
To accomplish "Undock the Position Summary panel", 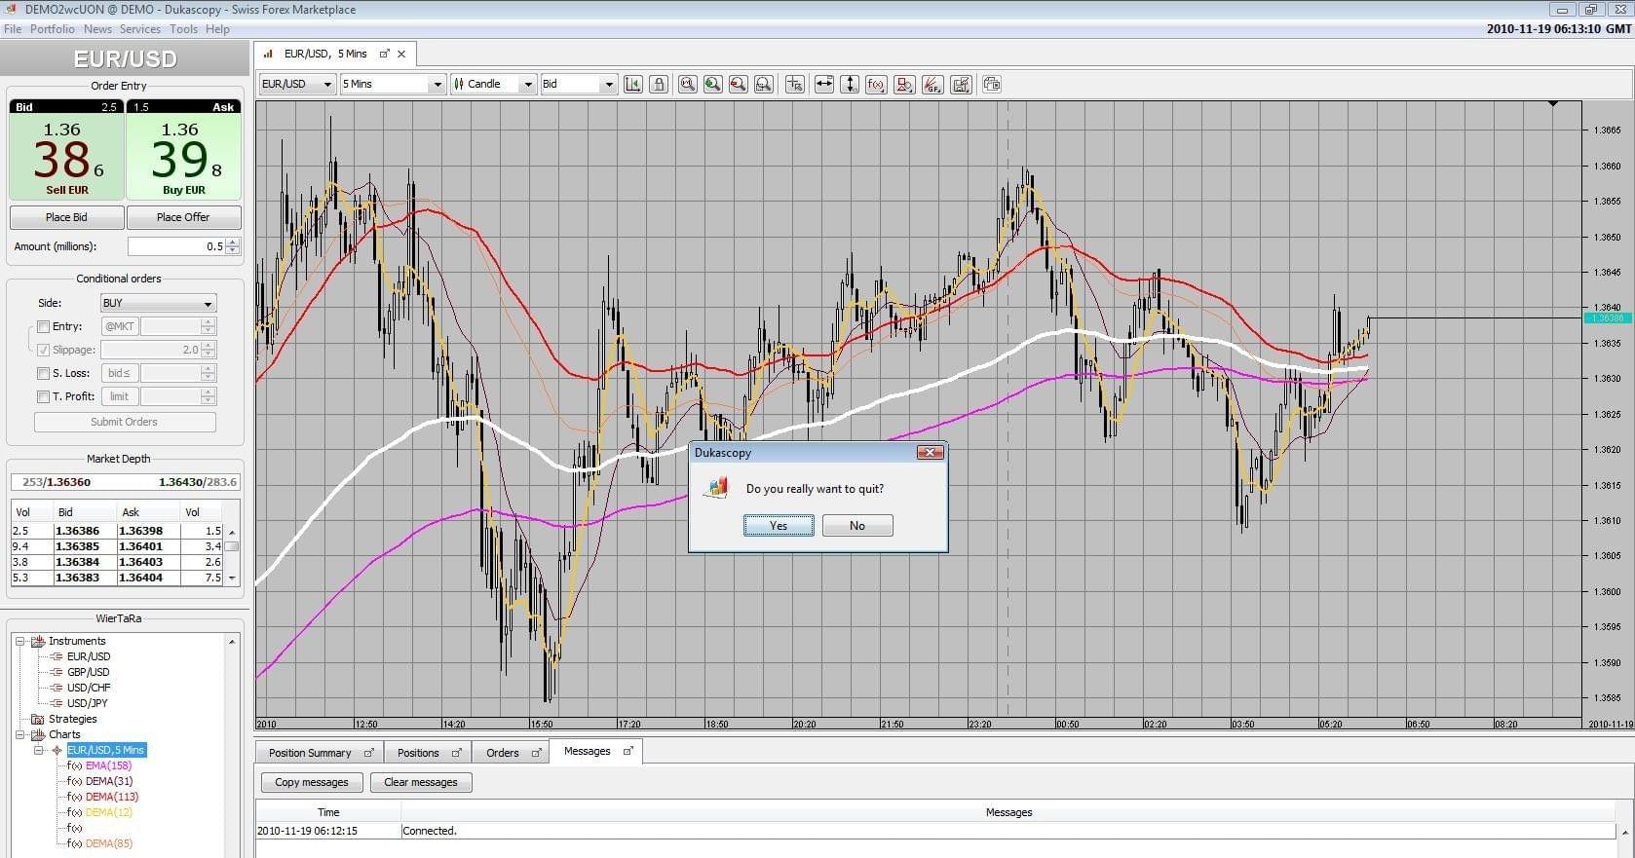I will [x=368, y=753].
